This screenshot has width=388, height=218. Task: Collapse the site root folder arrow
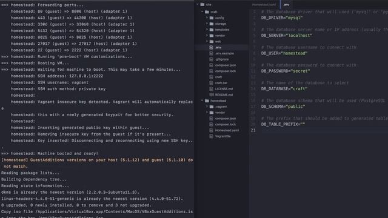pos(198,4)
